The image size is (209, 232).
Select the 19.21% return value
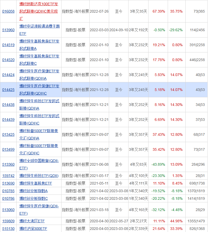click(159, 45)
